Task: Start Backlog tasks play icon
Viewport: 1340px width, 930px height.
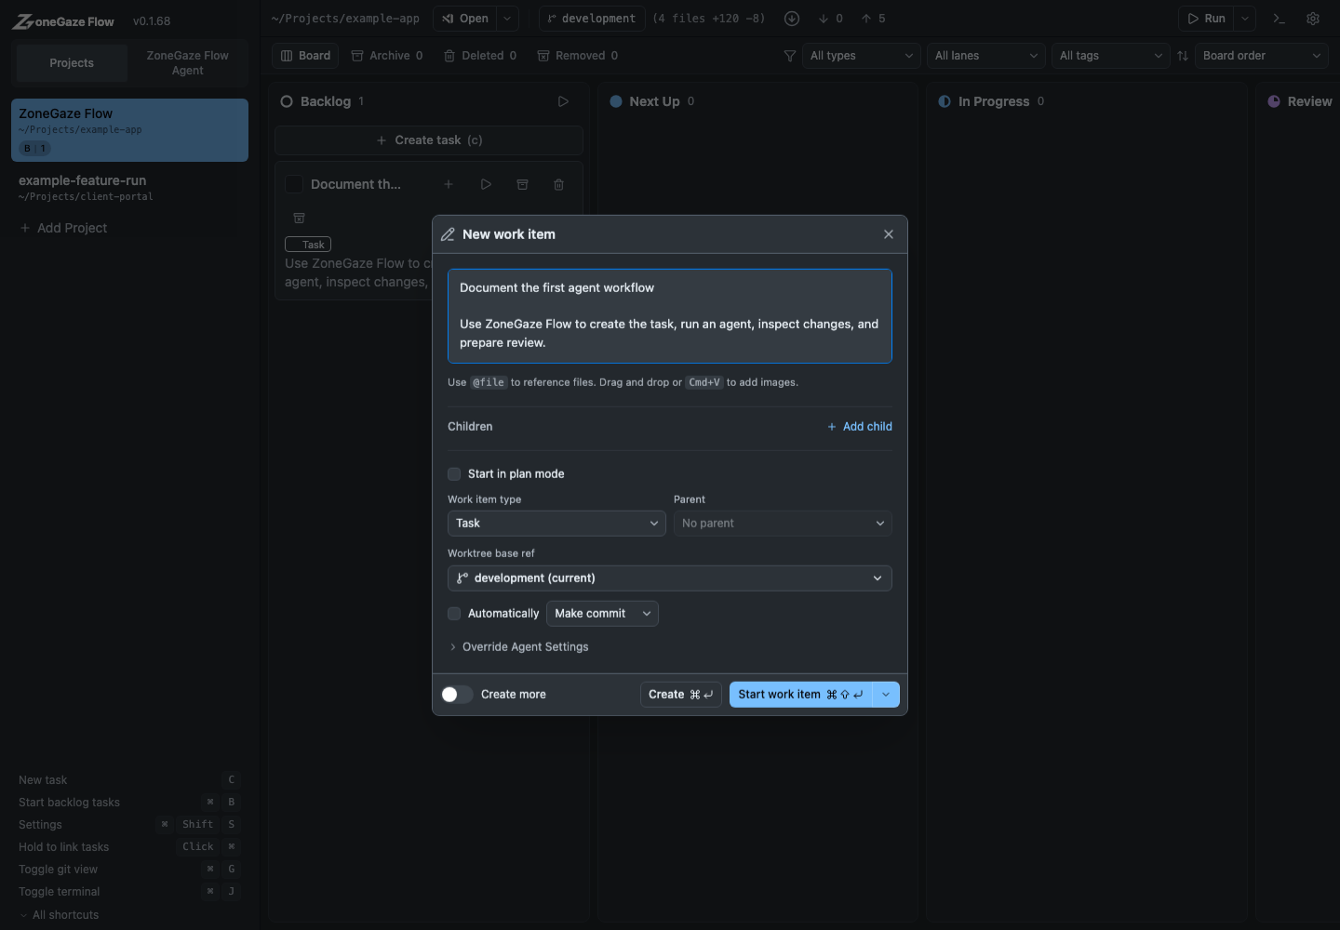Action: (x=563, y=101)
